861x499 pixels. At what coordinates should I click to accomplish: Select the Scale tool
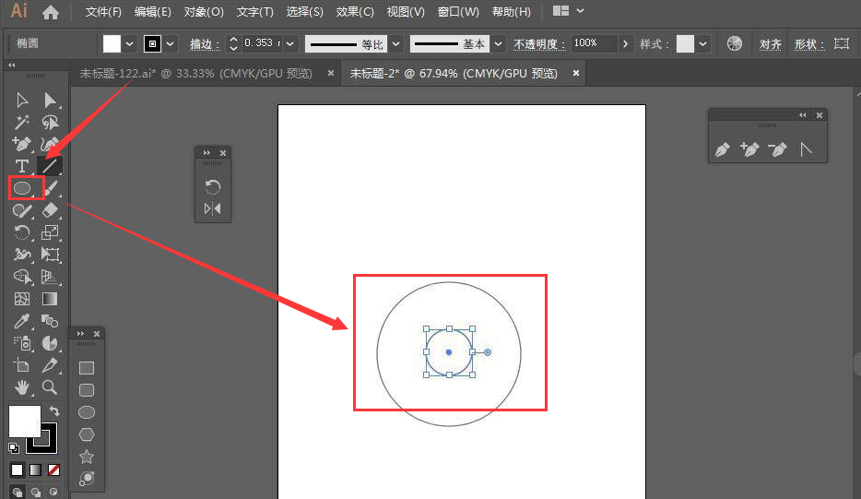50,232
